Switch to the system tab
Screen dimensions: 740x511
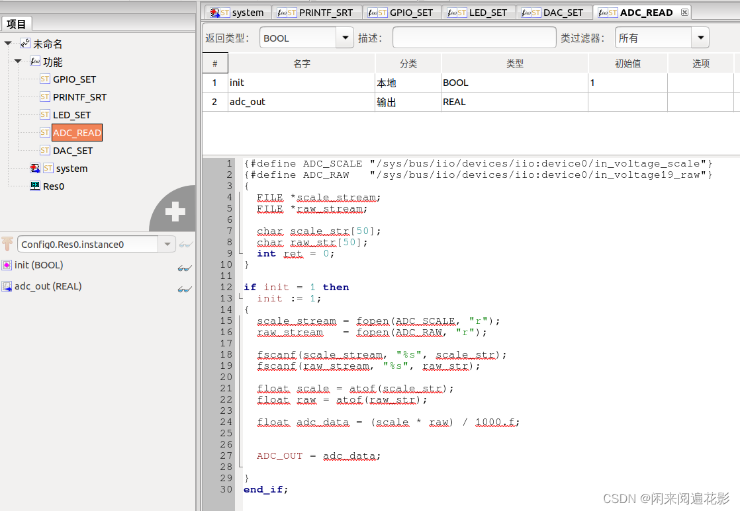click(x=248, y=12)
